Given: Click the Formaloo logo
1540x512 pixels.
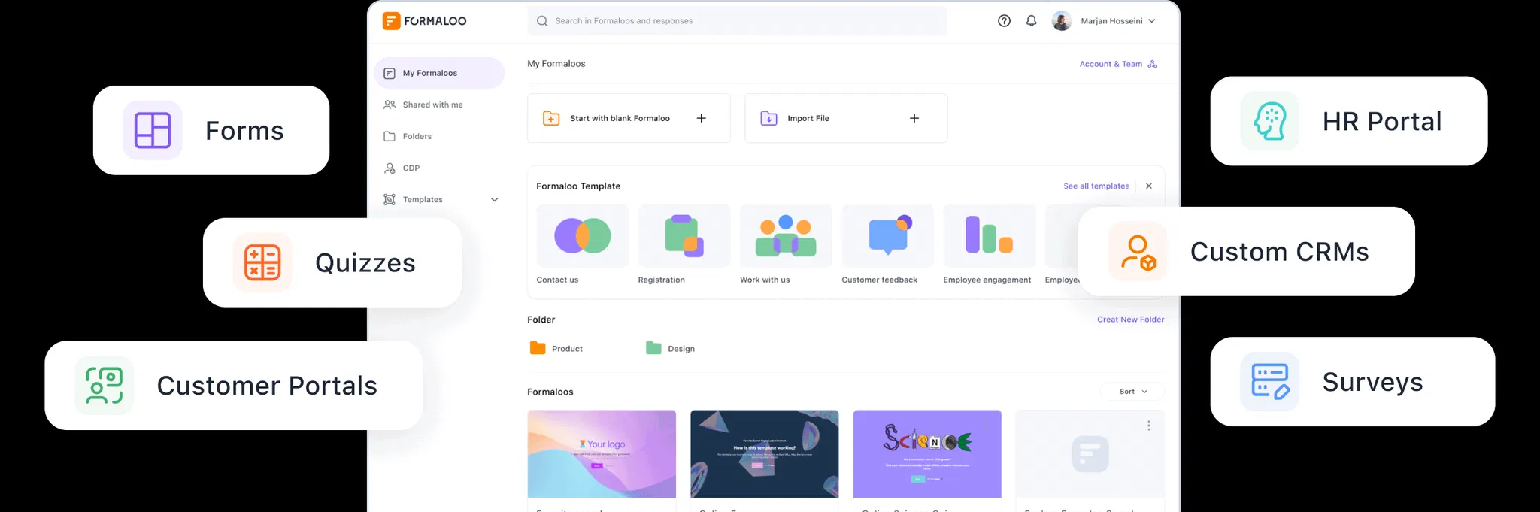Looking at the screenshot, I should pos(425,21).
